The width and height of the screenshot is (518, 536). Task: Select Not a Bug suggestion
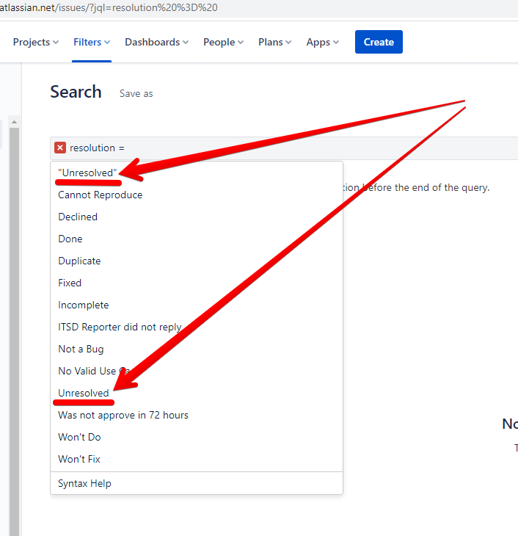pyautogui.click(x=197, y=349)
